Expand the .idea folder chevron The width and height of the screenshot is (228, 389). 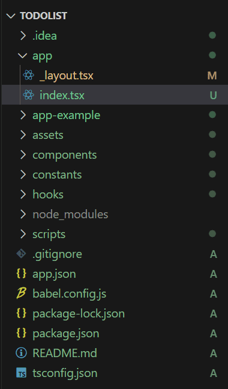click(23, 35)
